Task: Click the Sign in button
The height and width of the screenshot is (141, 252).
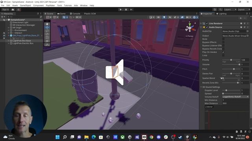Action: click(x=6, y=9)
